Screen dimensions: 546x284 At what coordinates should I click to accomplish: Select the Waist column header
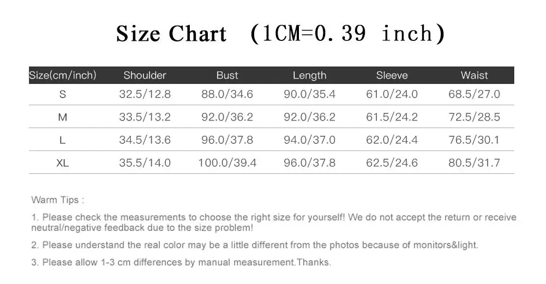(x=474, y=76)
